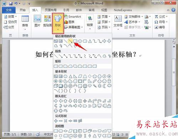This screenshot has width=178, height=139.
Task: Choose the process rectangle flowchart shape
Action: (56, 131)
